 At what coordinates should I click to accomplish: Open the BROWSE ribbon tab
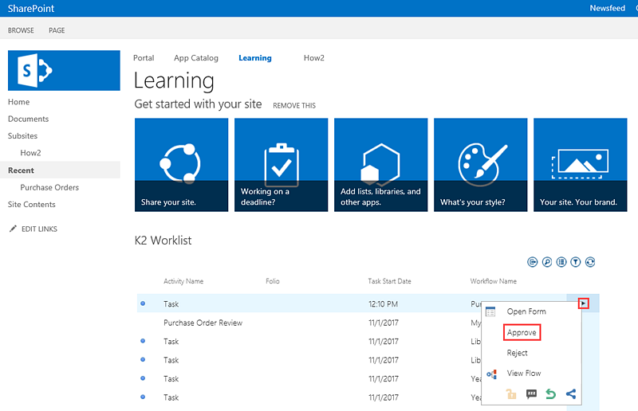21,30
